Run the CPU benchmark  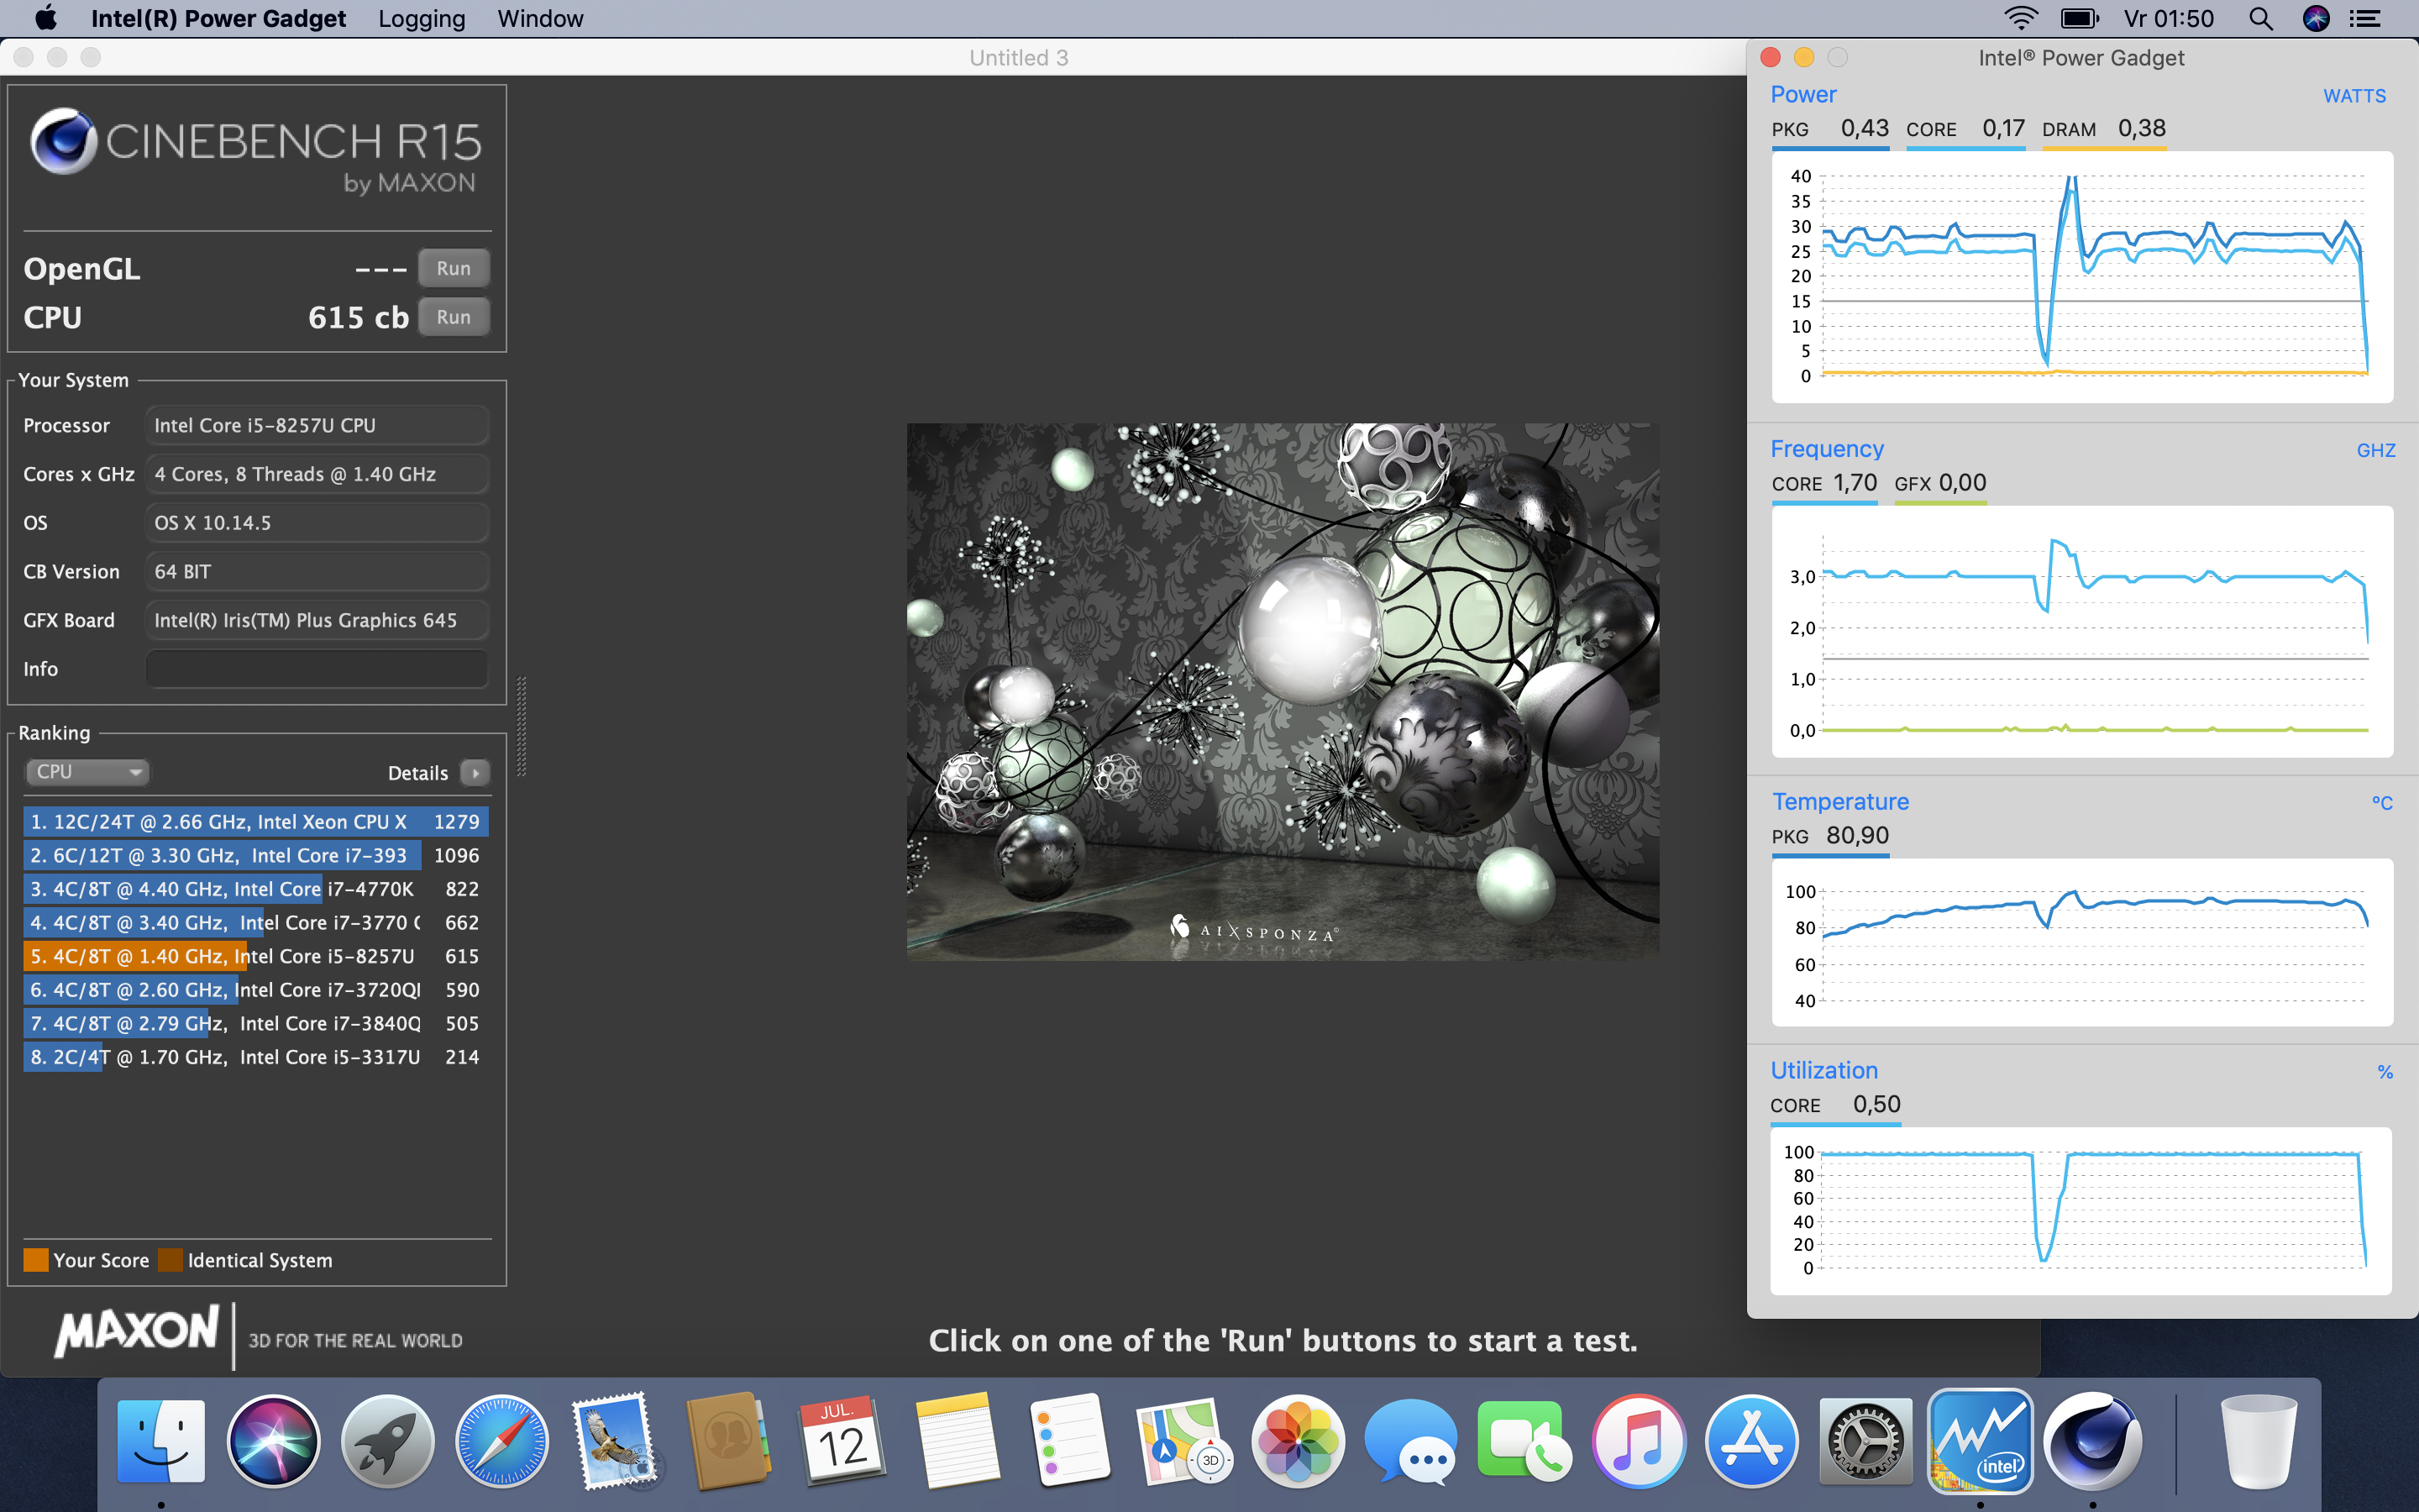coord(453,317)
